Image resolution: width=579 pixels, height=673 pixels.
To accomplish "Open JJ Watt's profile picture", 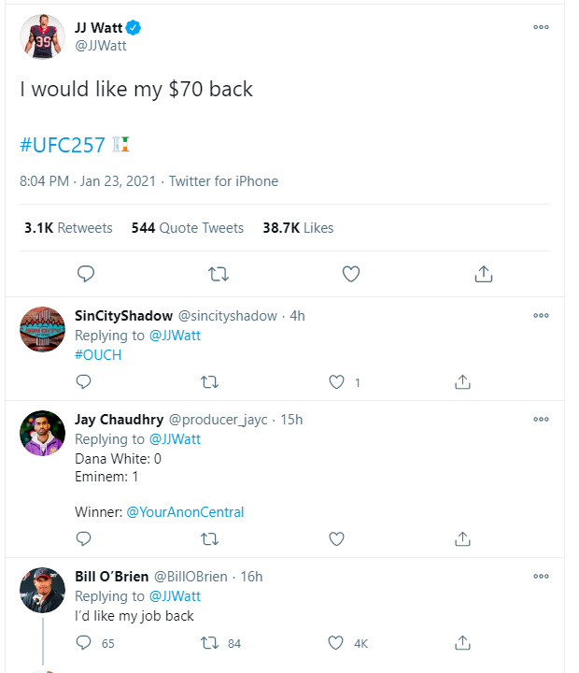I will click(x=42, y=36).
